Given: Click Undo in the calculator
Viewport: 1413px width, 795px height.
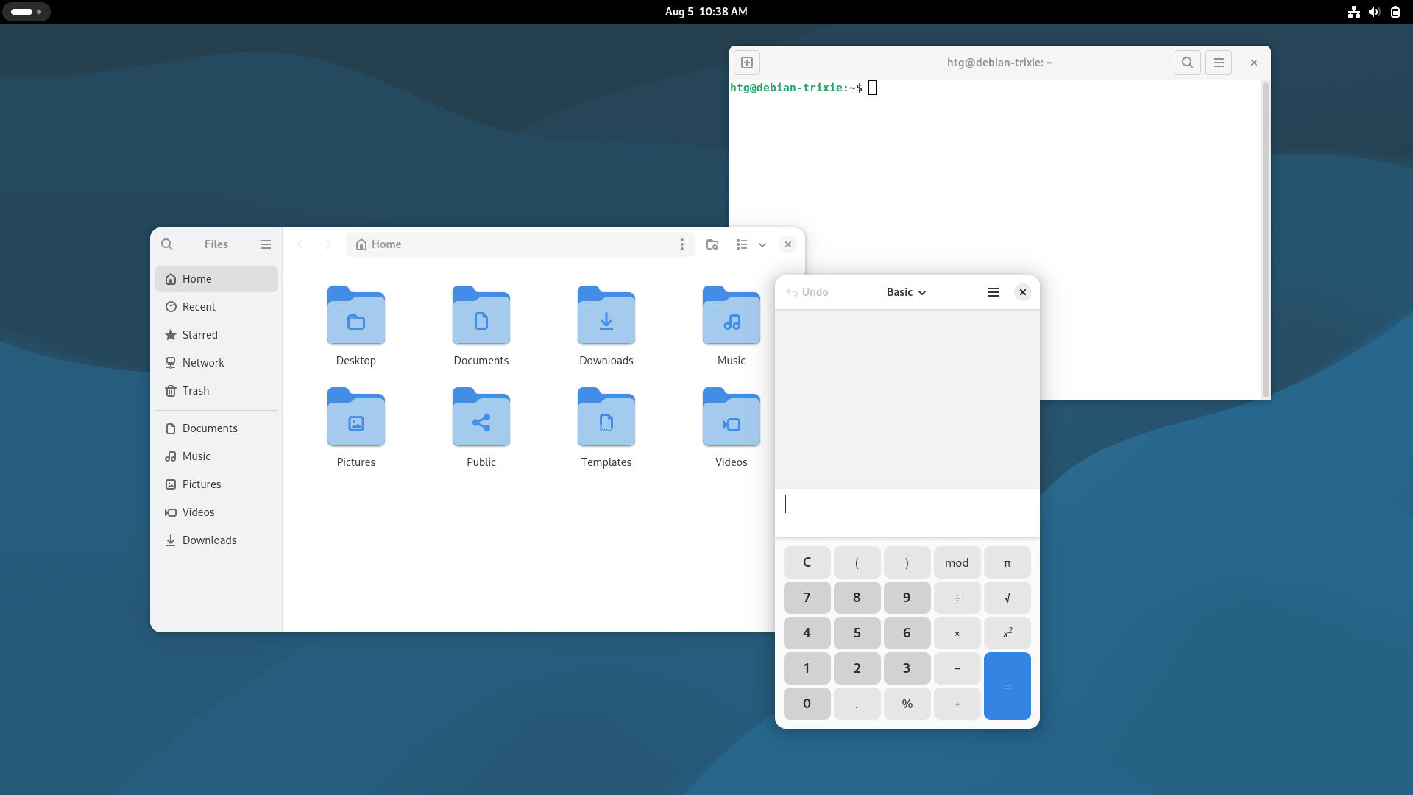Looking at the screenshot, I should tap(807, 292).
